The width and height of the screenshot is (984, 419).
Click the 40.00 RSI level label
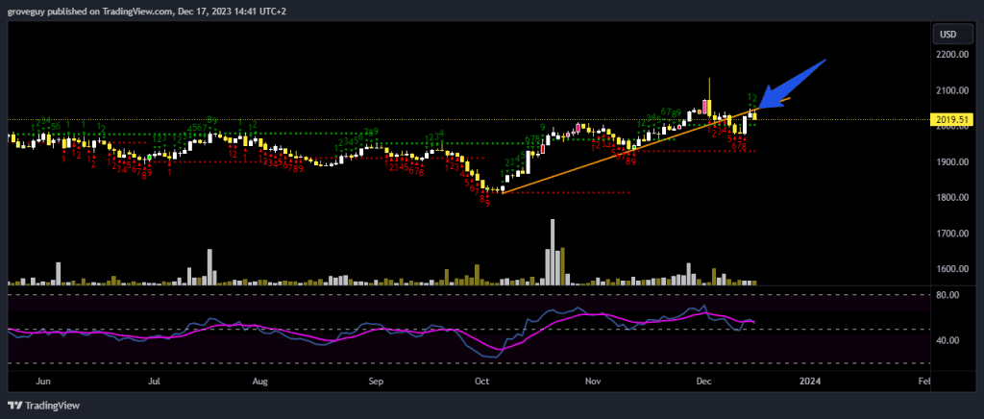[947, 340]
